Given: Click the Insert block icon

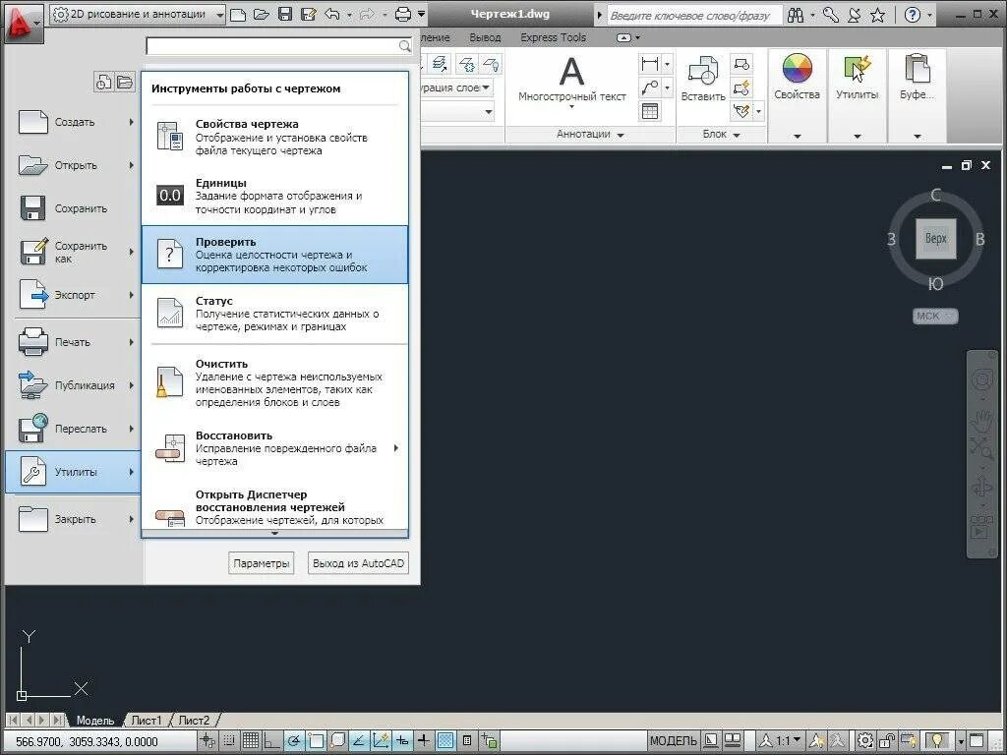Looking at the screenshot, I should point(702,71).
